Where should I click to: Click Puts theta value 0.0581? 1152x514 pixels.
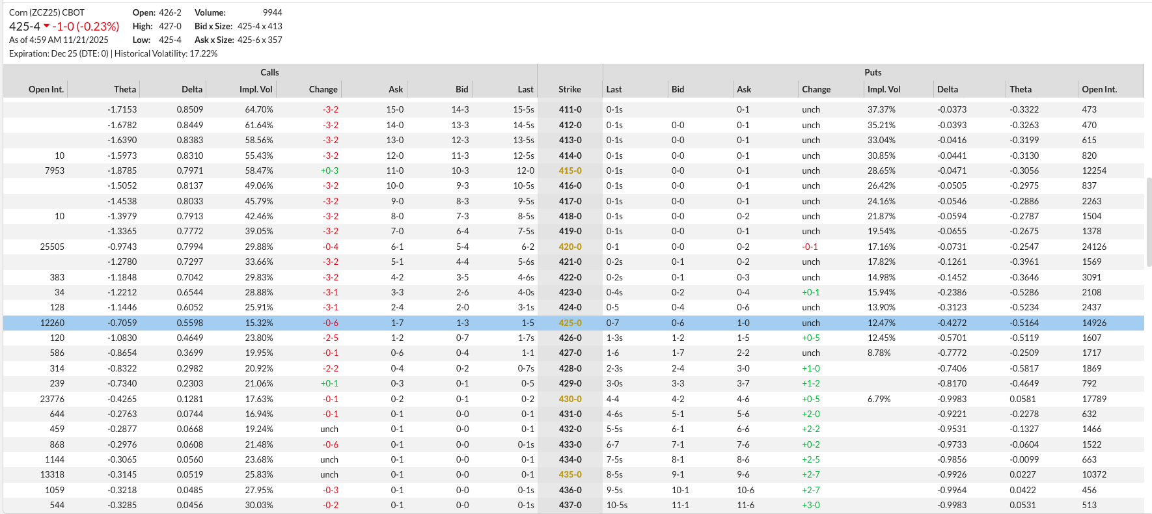tap(1023, 399)
